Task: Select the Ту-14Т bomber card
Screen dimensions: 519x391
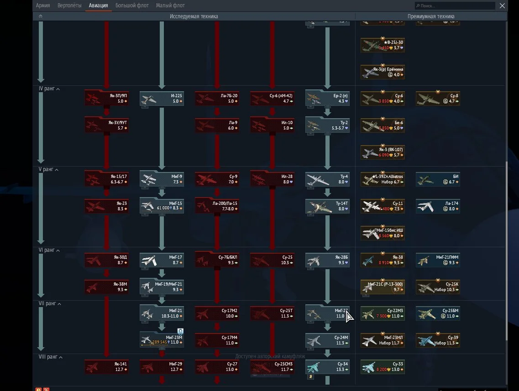Action: [x=327, y=206]
